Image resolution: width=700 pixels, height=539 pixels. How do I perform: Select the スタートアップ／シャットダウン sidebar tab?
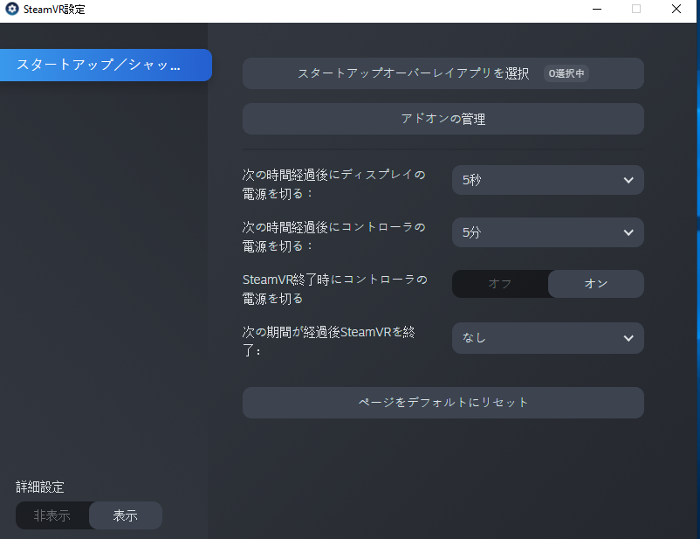pos(106,65)
